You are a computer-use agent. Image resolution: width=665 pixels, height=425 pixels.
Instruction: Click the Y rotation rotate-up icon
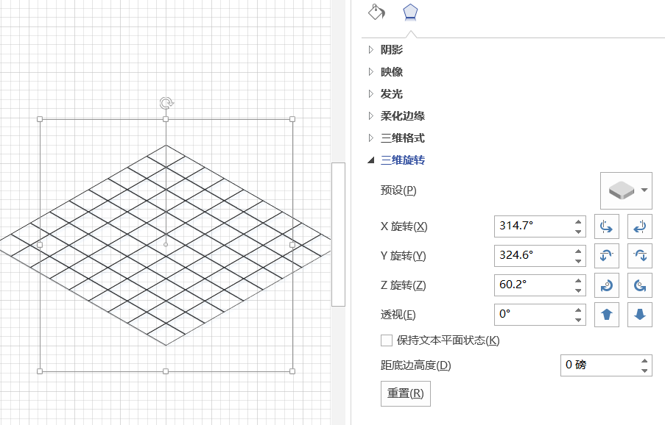(606, 256)
